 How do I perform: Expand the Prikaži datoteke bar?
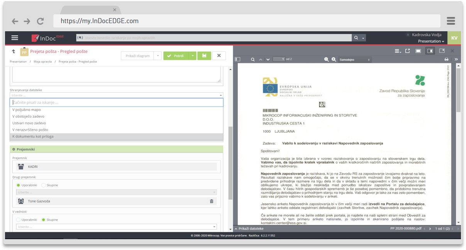[249, 229]
